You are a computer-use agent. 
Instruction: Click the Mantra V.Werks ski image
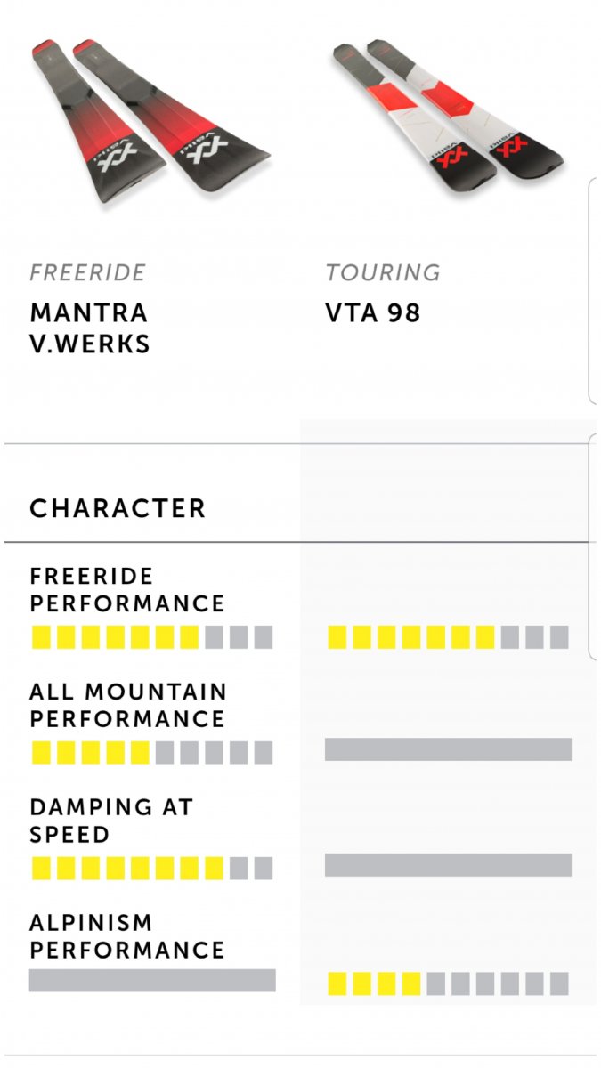point(151,120)
